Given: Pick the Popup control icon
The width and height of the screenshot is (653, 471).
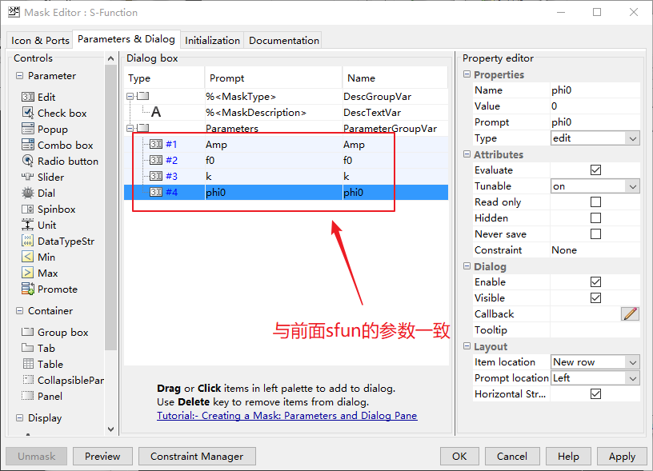Looking at the screenshot, I should [x=28, y=129].
